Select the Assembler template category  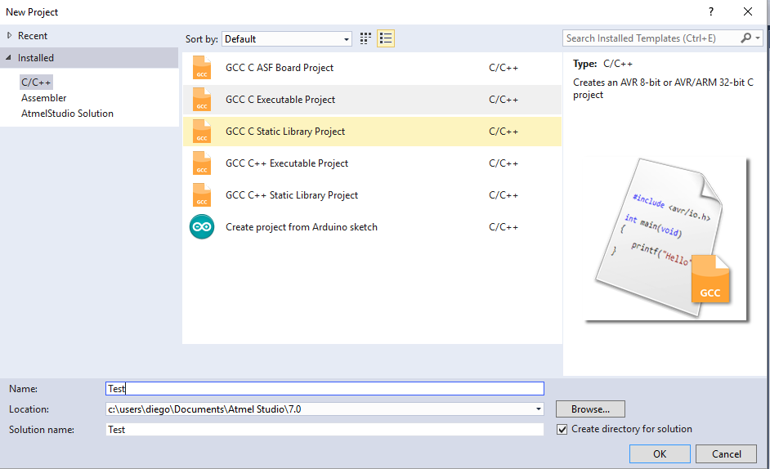(43, 98)
